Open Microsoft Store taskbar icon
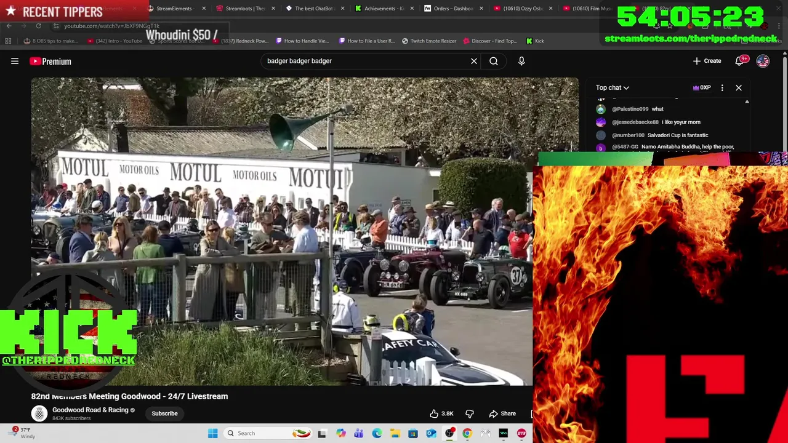 tap(413, 433)
